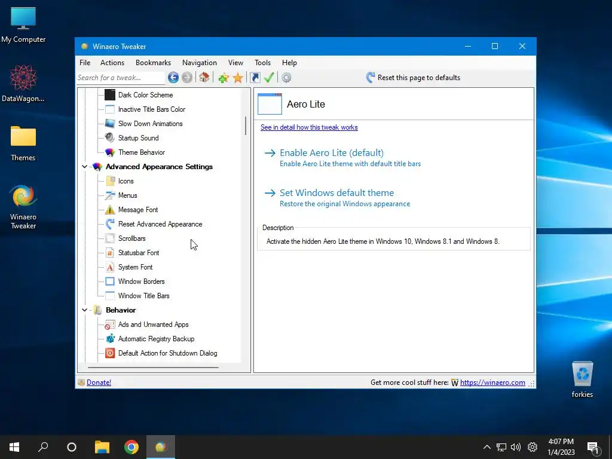Click the Reset Advanced Appearance arrow icon
This screenshot has width=612, height=459.
point(110,224)
